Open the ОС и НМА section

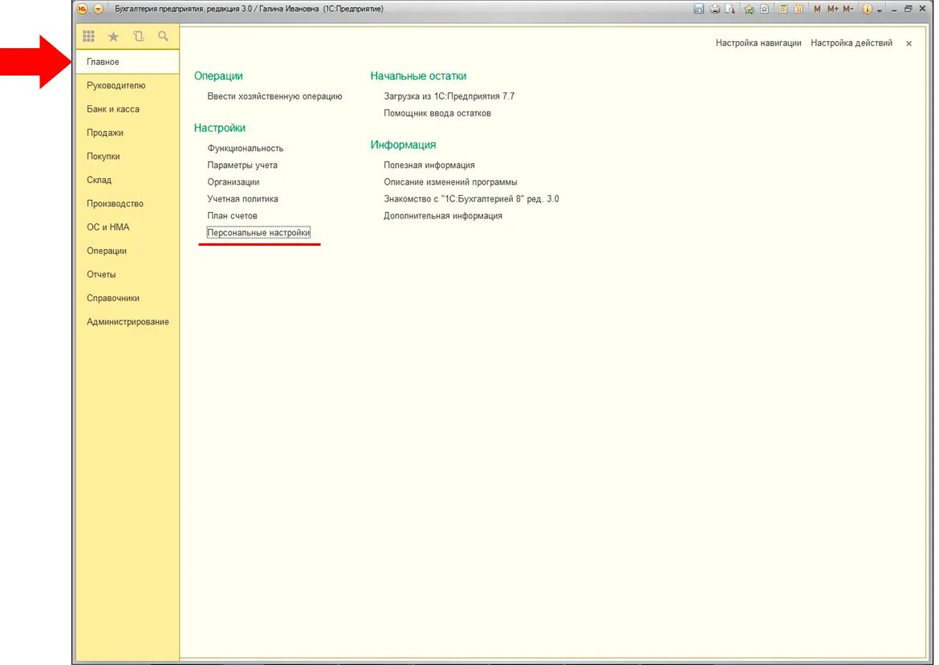click(128, 227)
